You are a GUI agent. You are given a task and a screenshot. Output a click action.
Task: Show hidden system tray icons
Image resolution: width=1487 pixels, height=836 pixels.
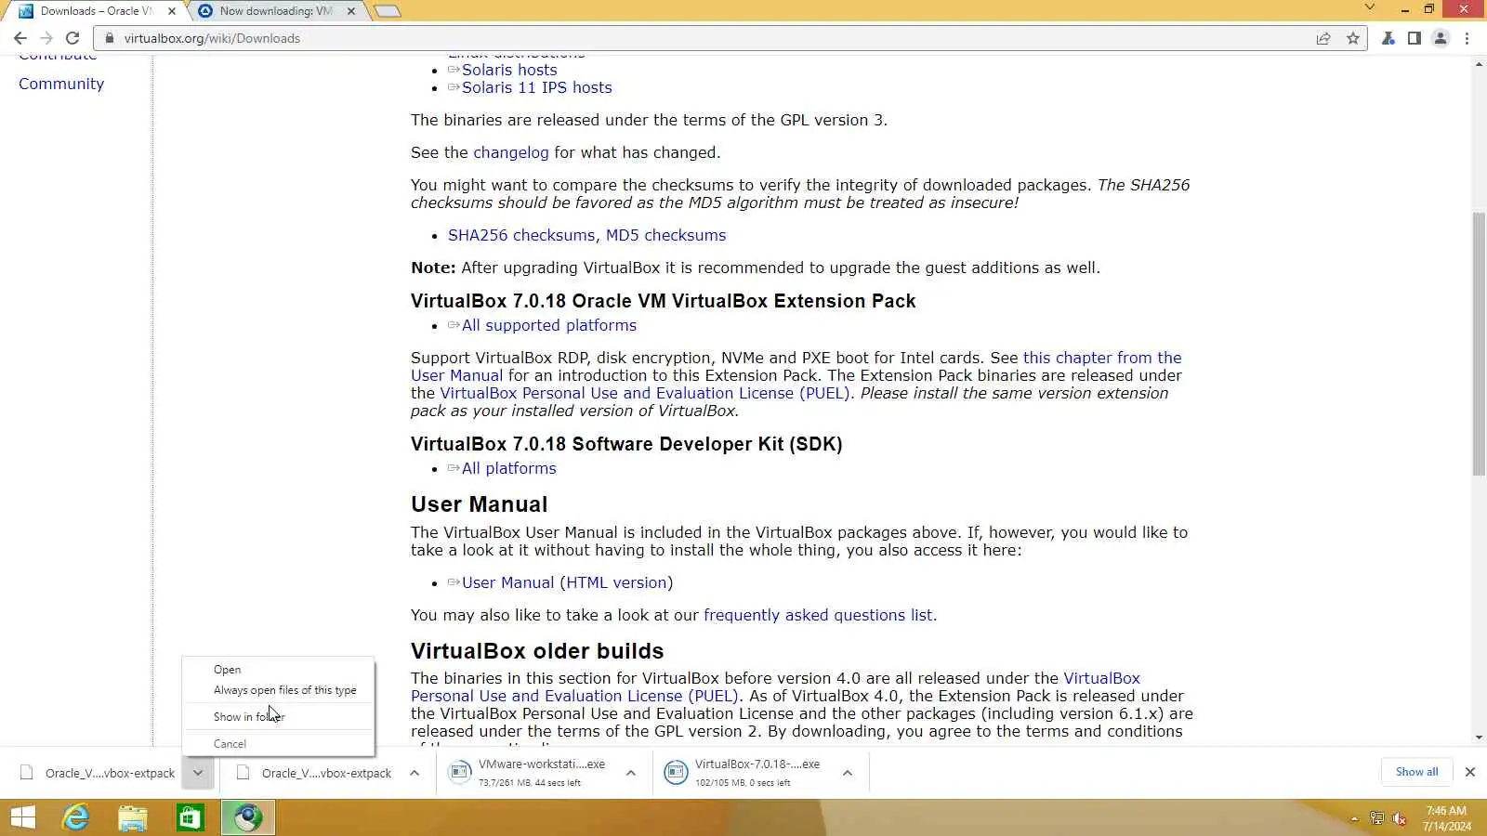(1354, 818)
